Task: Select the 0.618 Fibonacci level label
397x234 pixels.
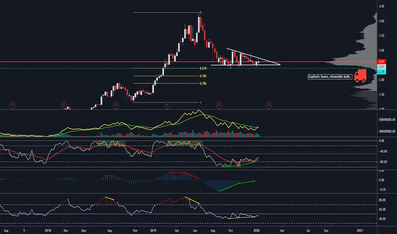Action: (x=203, y=68)
